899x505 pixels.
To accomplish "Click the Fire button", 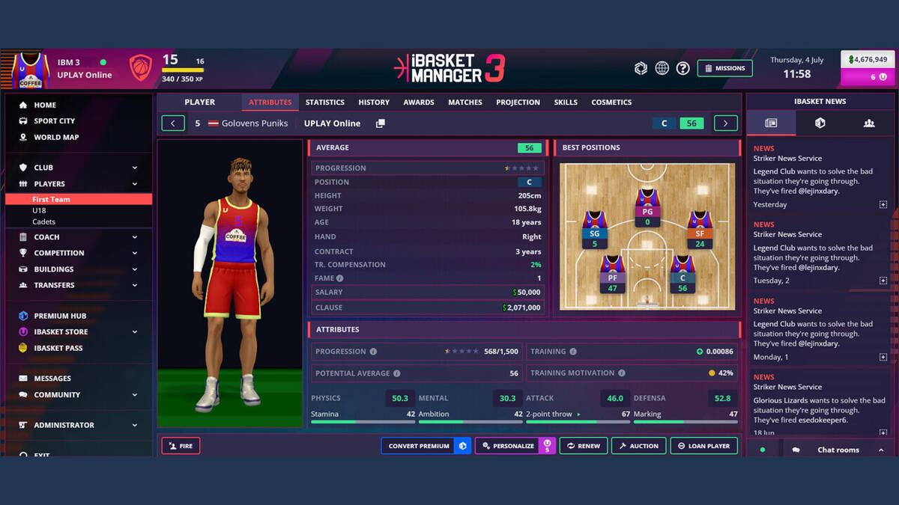I will click(x=181, y=446).
